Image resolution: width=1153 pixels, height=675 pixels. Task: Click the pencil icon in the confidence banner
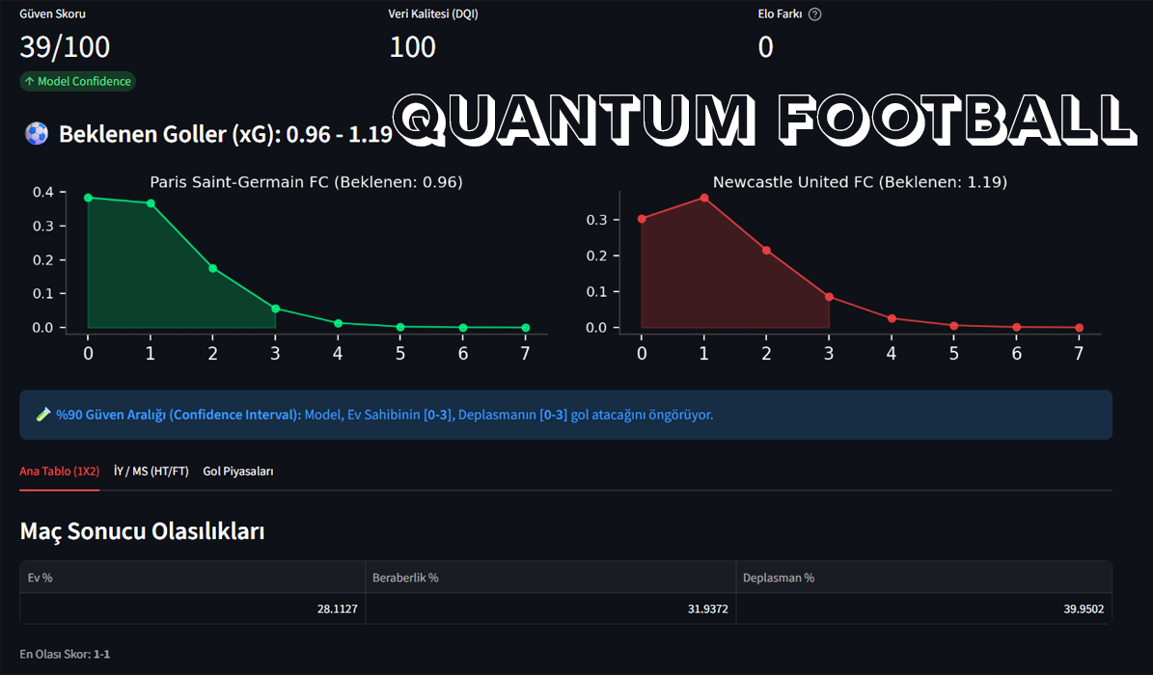tap(41, 414)
